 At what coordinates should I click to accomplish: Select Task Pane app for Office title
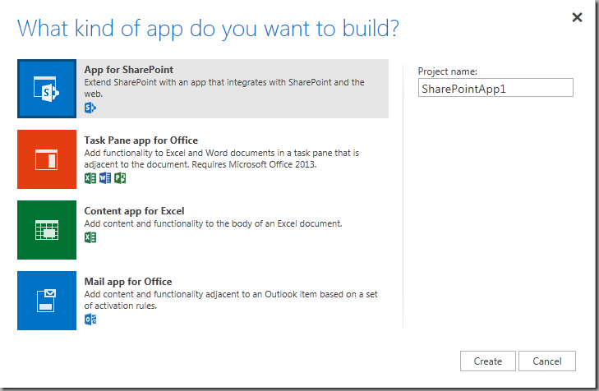click(x=141, y=140)
